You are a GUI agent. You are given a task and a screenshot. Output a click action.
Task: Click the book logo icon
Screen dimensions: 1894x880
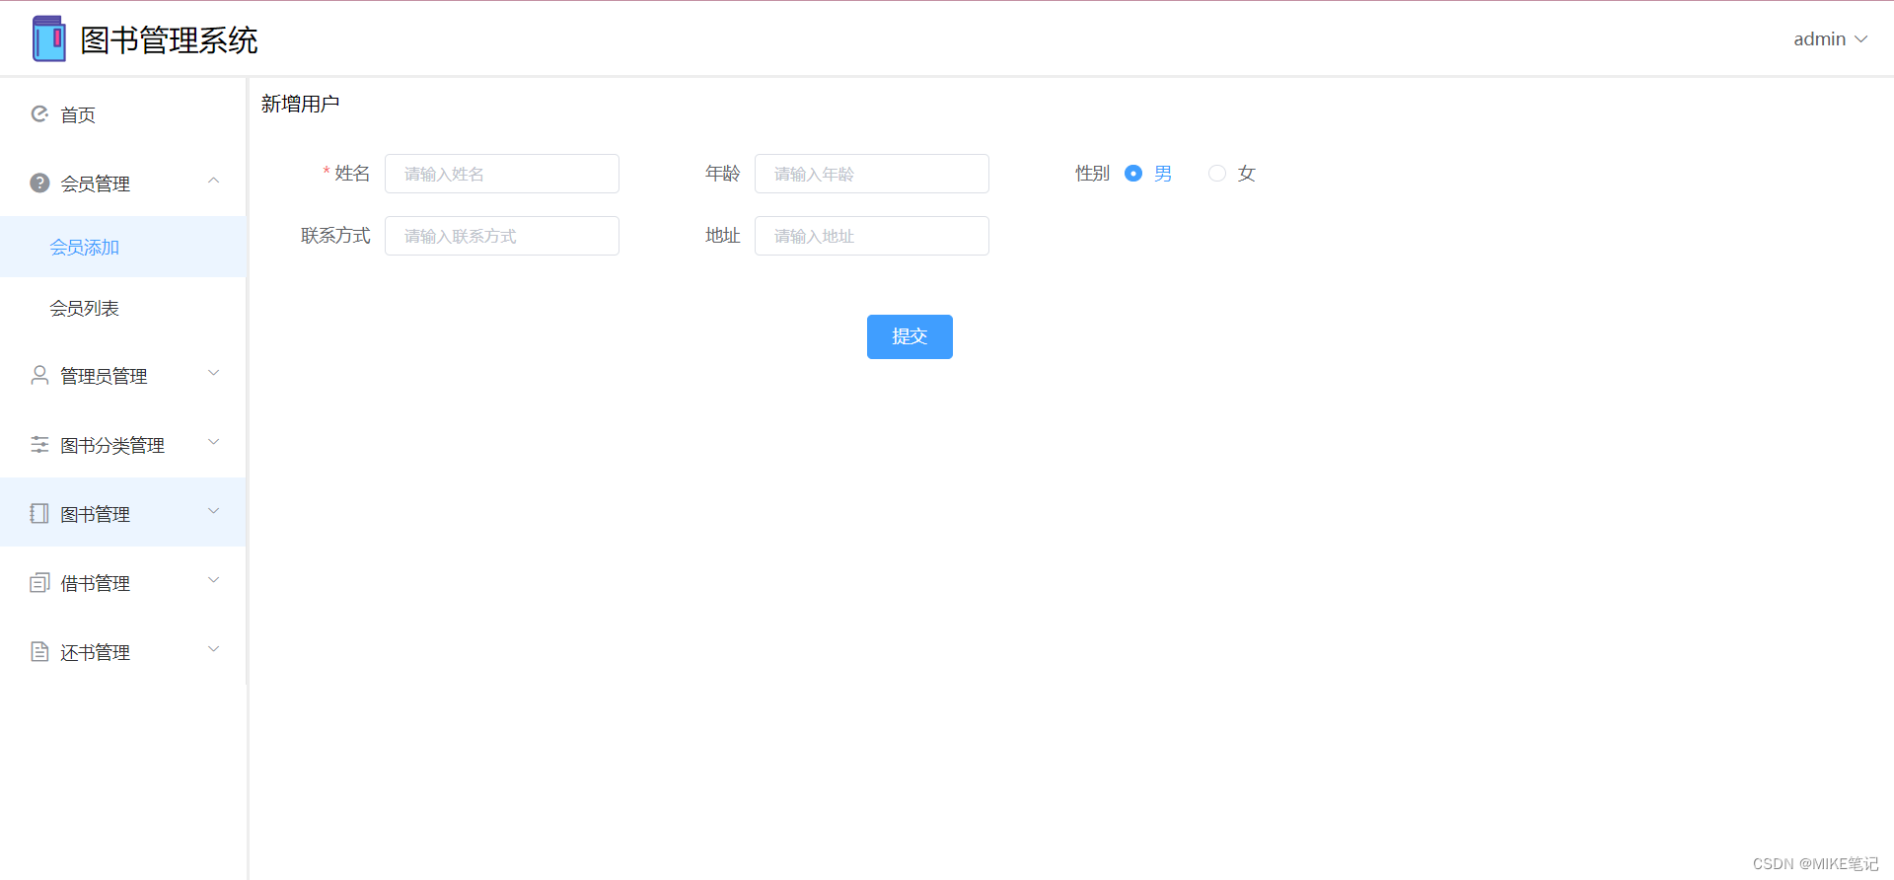(48, 38)
